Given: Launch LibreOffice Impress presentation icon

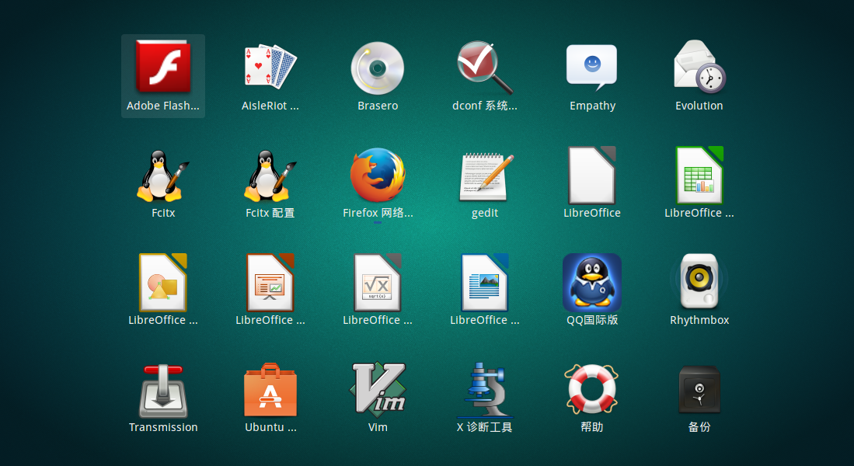Looking at the screenshot, I should coord(270,283).
